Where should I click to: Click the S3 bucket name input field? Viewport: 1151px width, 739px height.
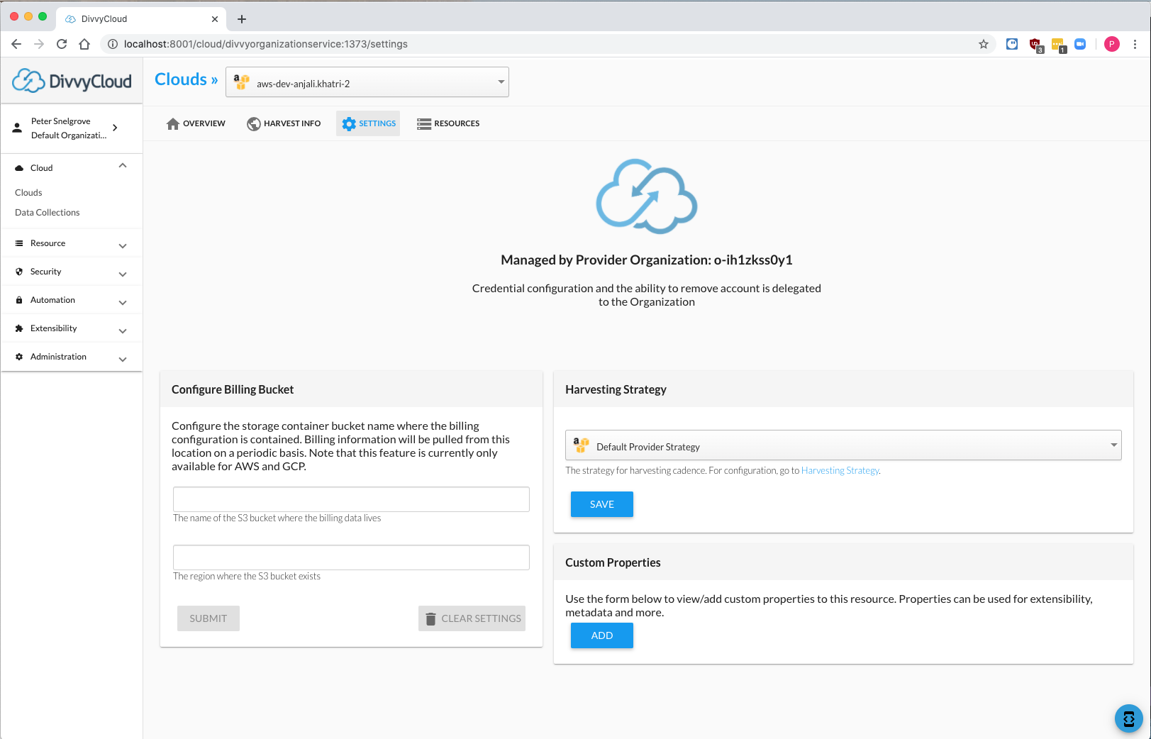point(351,499)
